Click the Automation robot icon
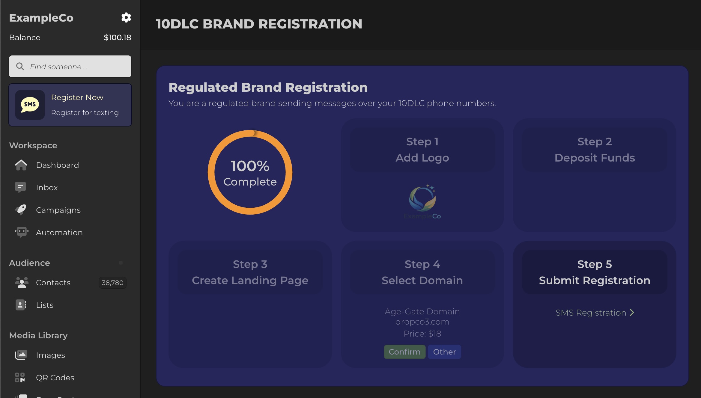This screenshot has width=701, height=398. (22, 232)
